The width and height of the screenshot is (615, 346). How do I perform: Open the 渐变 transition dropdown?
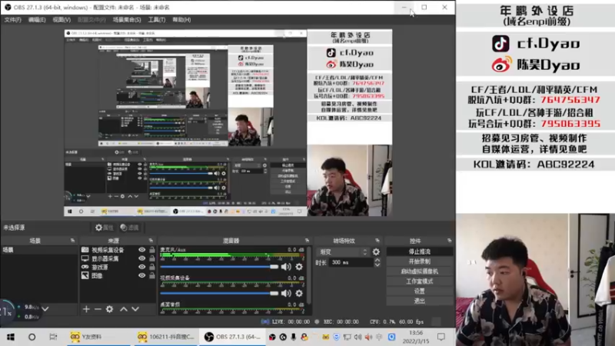342,252
